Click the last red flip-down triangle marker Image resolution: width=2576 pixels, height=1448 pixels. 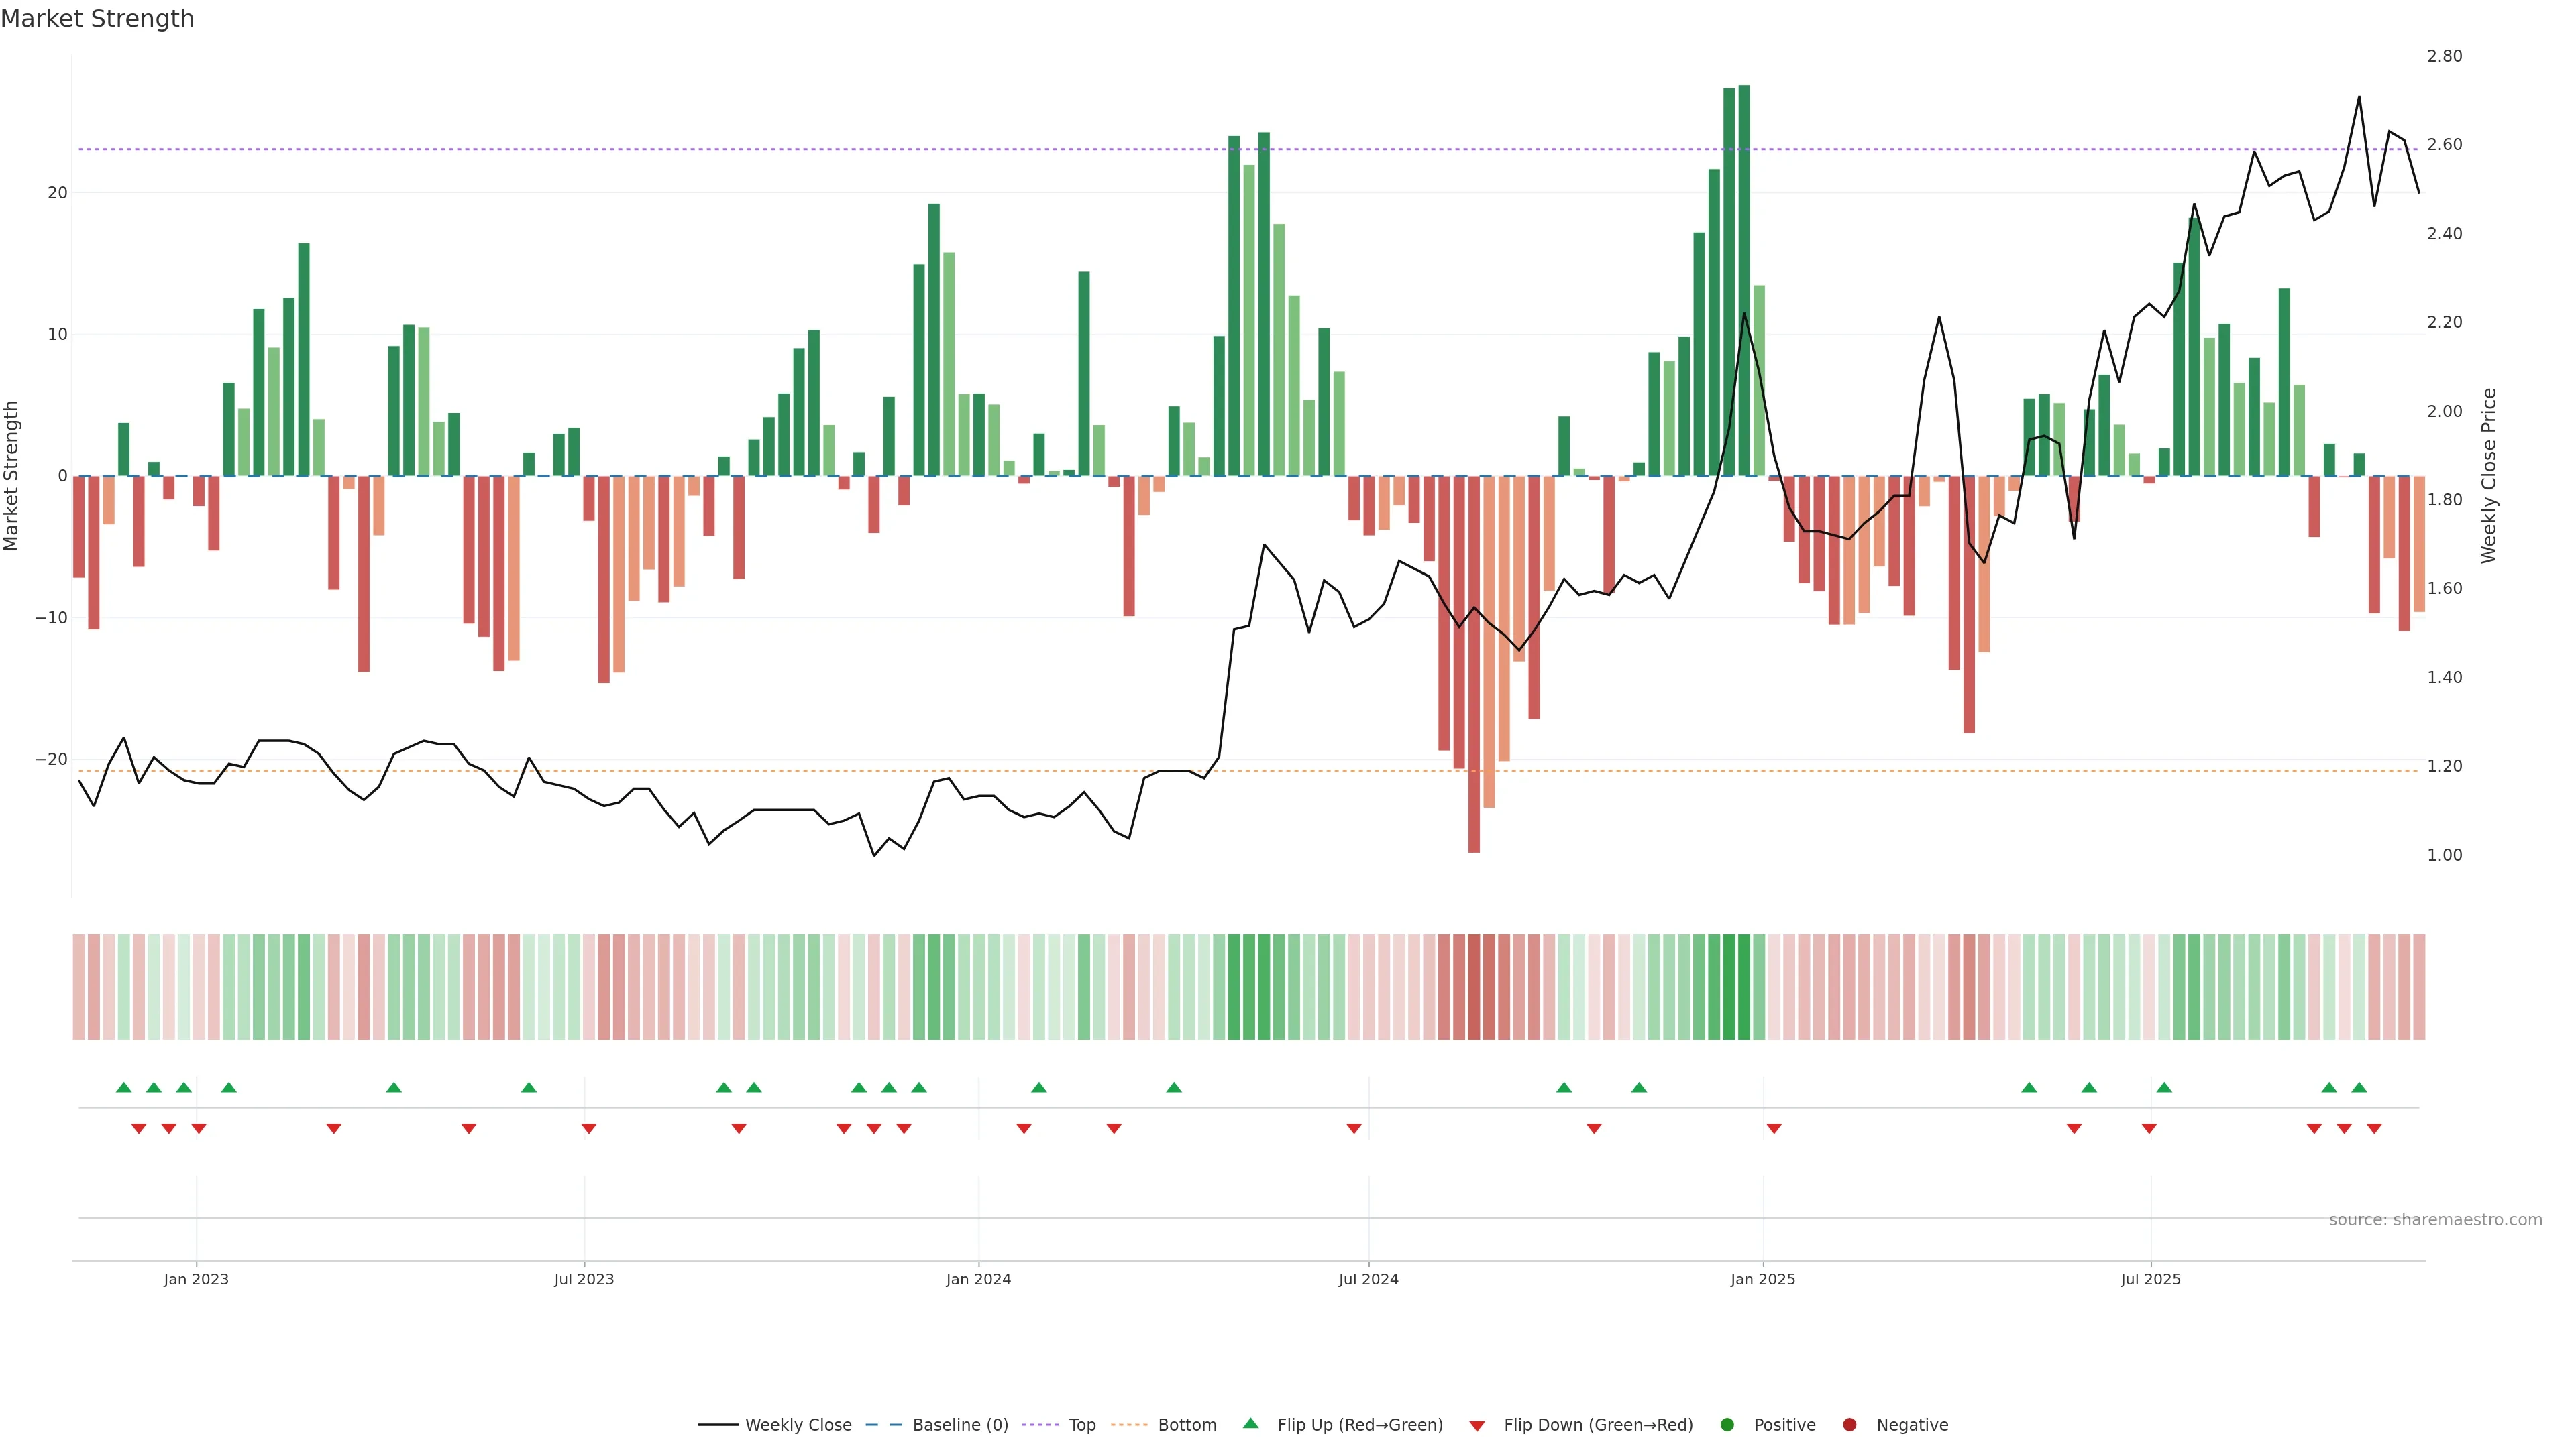coord(2374,1128)
